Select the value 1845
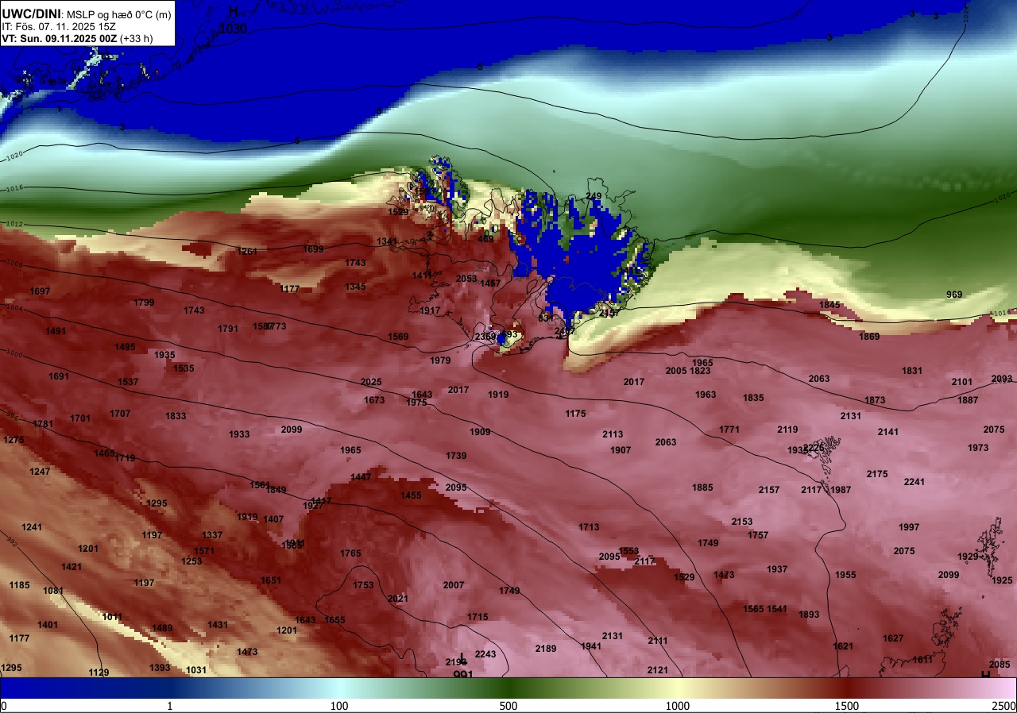Image resolution: width=1017 pixels, height=713 pixels. [829, 305]
